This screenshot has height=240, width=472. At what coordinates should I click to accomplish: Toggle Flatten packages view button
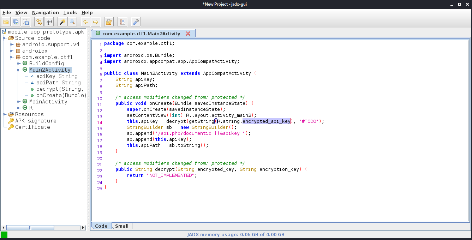point(49,22)
